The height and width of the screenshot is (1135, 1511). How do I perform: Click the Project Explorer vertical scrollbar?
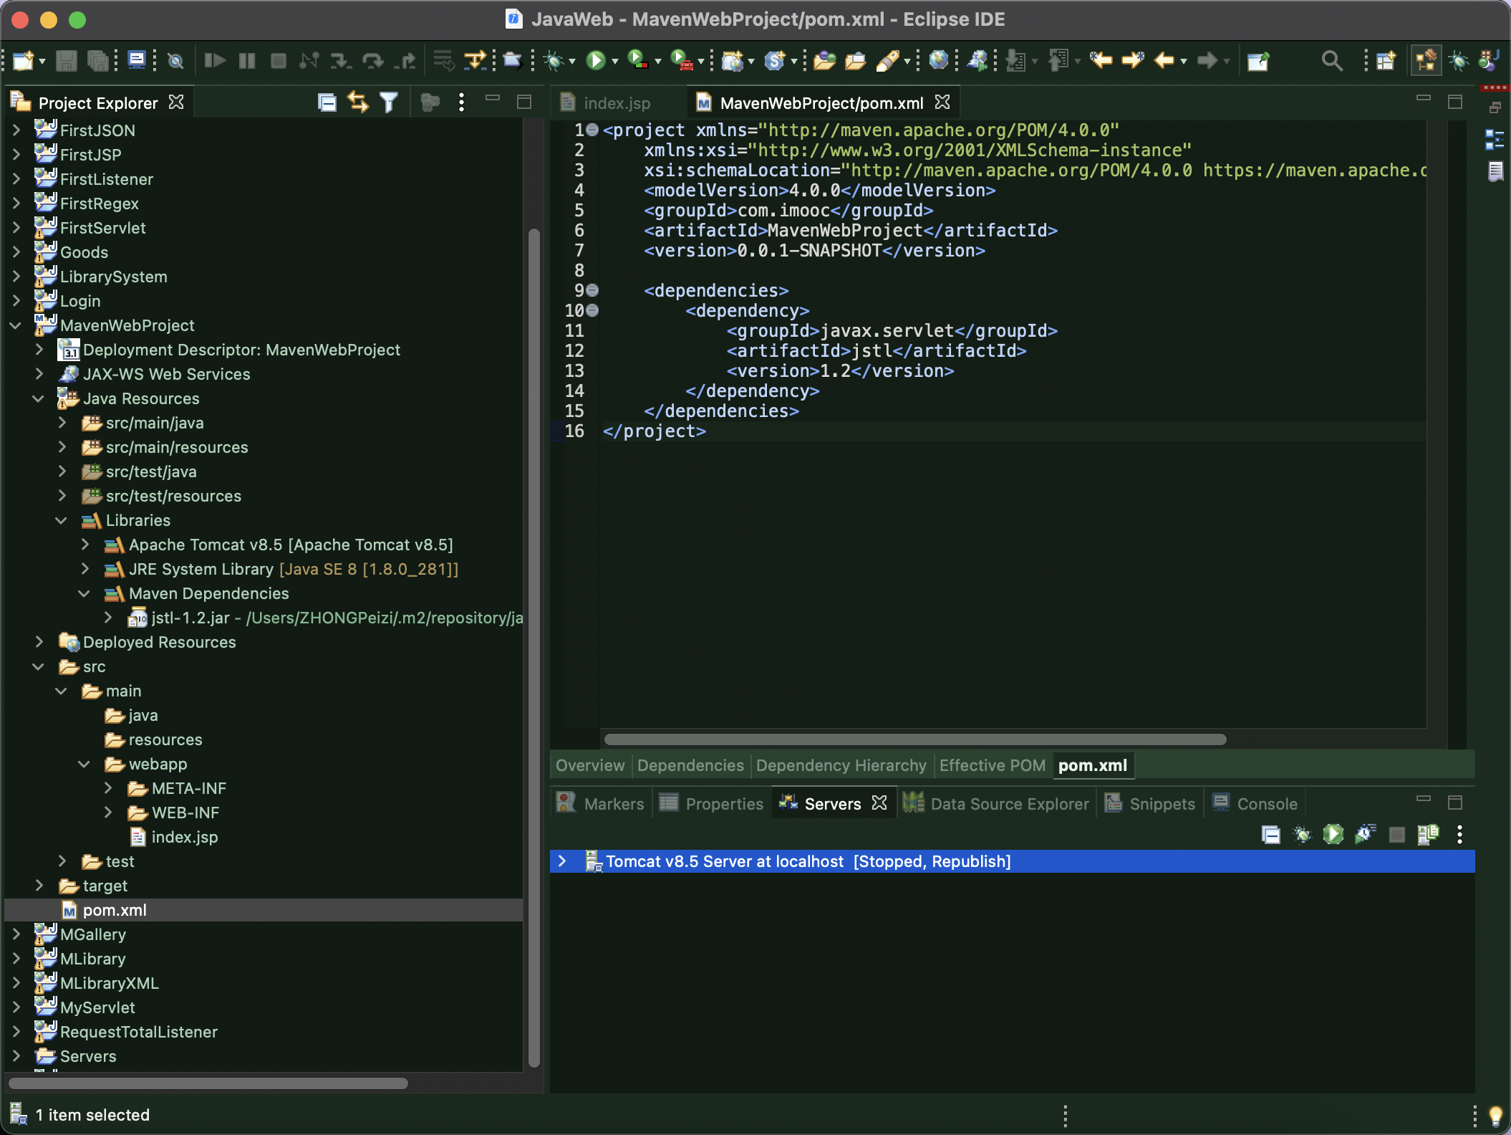click(x=534, y=648)
